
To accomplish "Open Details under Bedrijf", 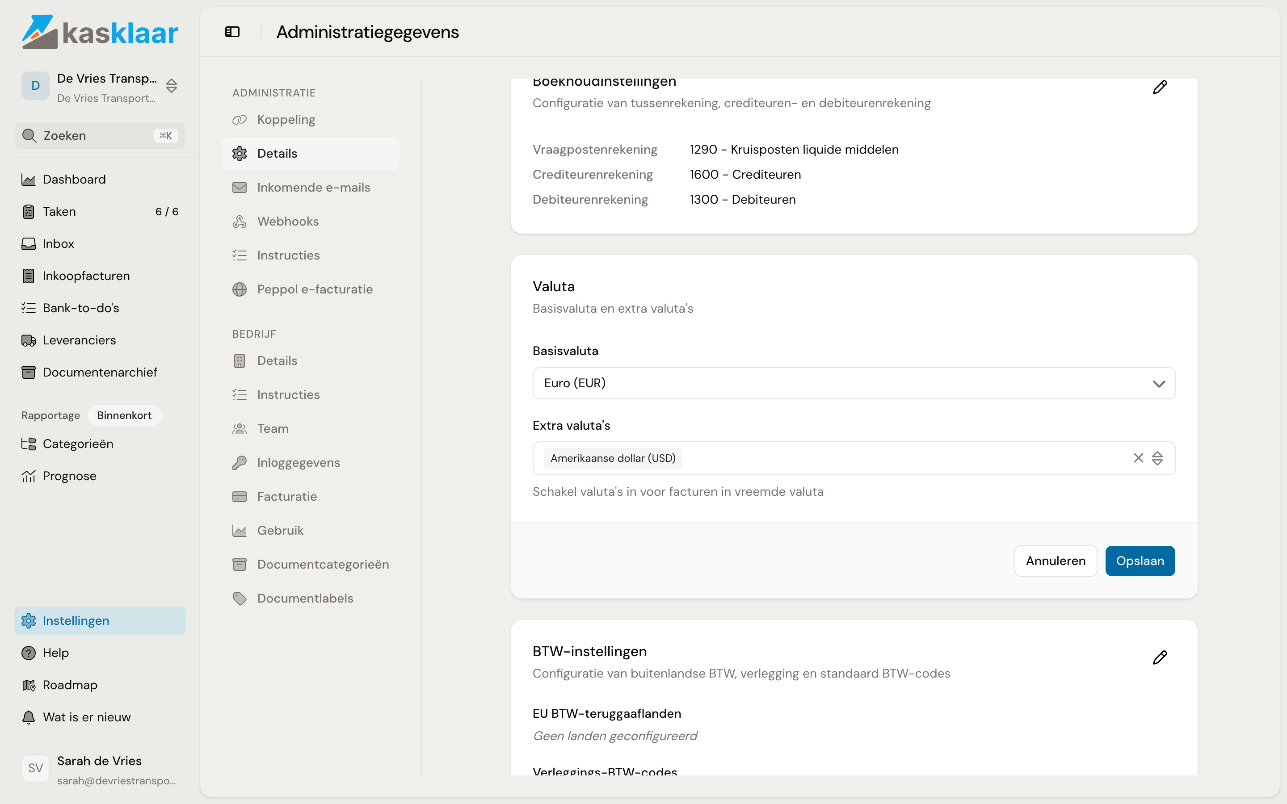I will (311, 360).
